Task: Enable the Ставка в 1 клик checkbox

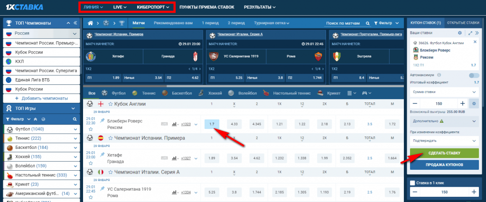Action: click(412, 183)
